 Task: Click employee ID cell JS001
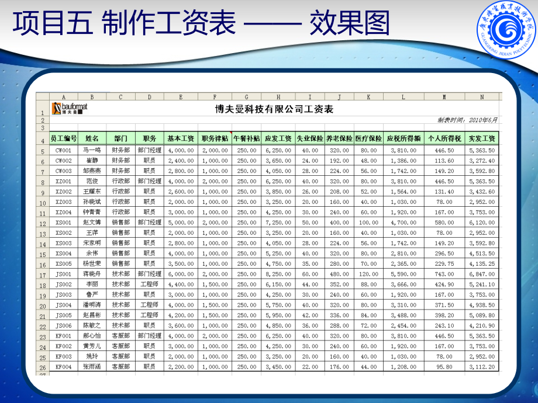[64, 274]
